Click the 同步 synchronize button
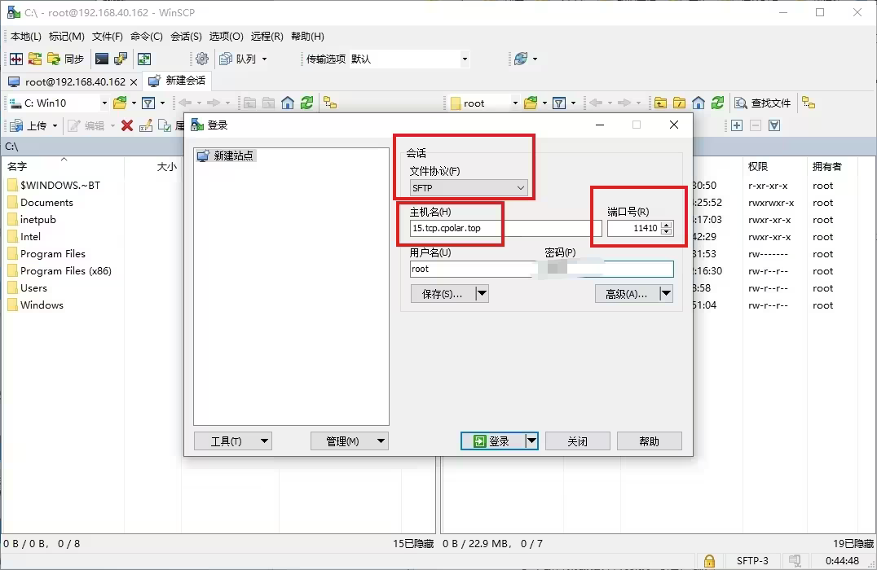877x570 pixels. pyautogui.click(x=65, y=59)
